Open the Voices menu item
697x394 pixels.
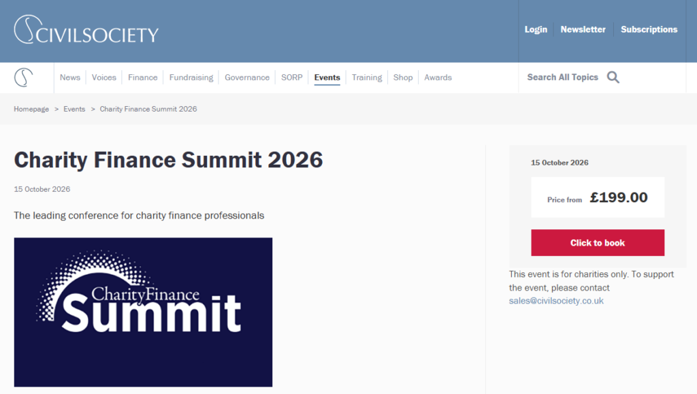[x=103, y=78]
